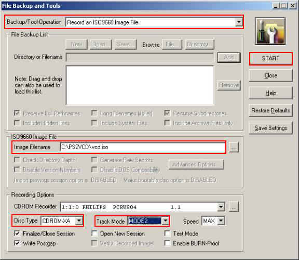Toggle Include System Files checkbox

94,123
